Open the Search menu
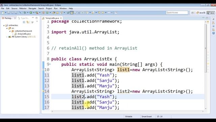This screenshot has height=122, width=216. tap(41, 8)
